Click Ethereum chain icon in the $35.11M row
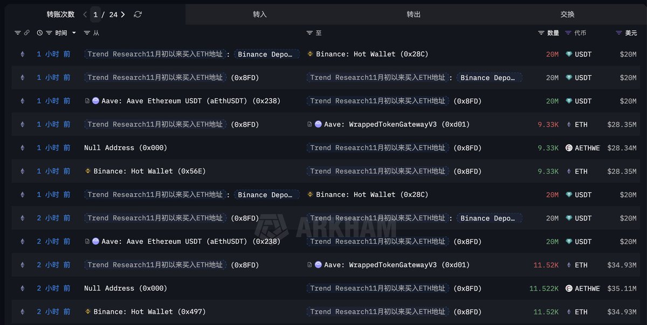 point(22,288)
